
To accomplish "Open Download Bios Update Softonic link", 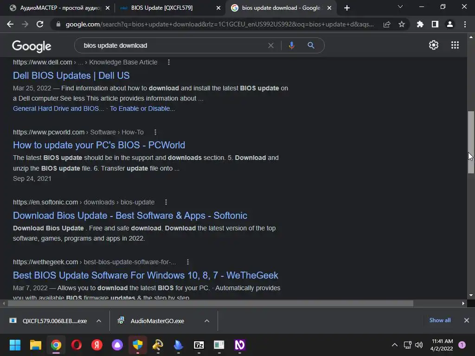I will coord(130,216).
